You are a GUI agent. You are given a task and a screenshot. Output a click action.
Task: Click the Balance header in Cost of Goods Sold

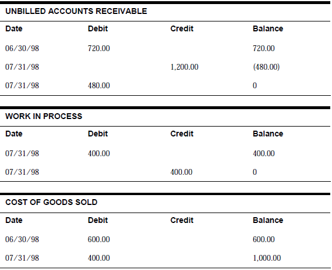point(268,221)
